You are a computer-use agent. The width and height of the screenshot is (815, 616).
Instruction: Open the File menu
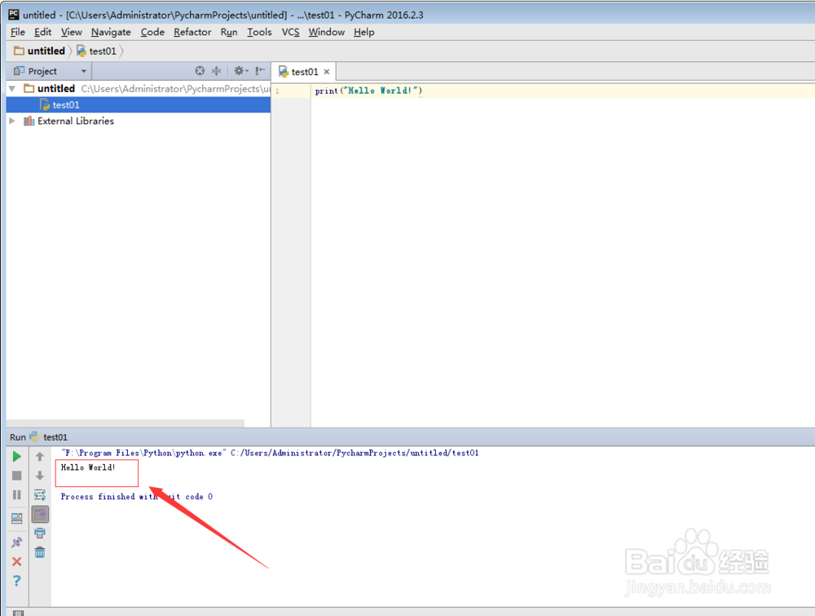point(18,33)
